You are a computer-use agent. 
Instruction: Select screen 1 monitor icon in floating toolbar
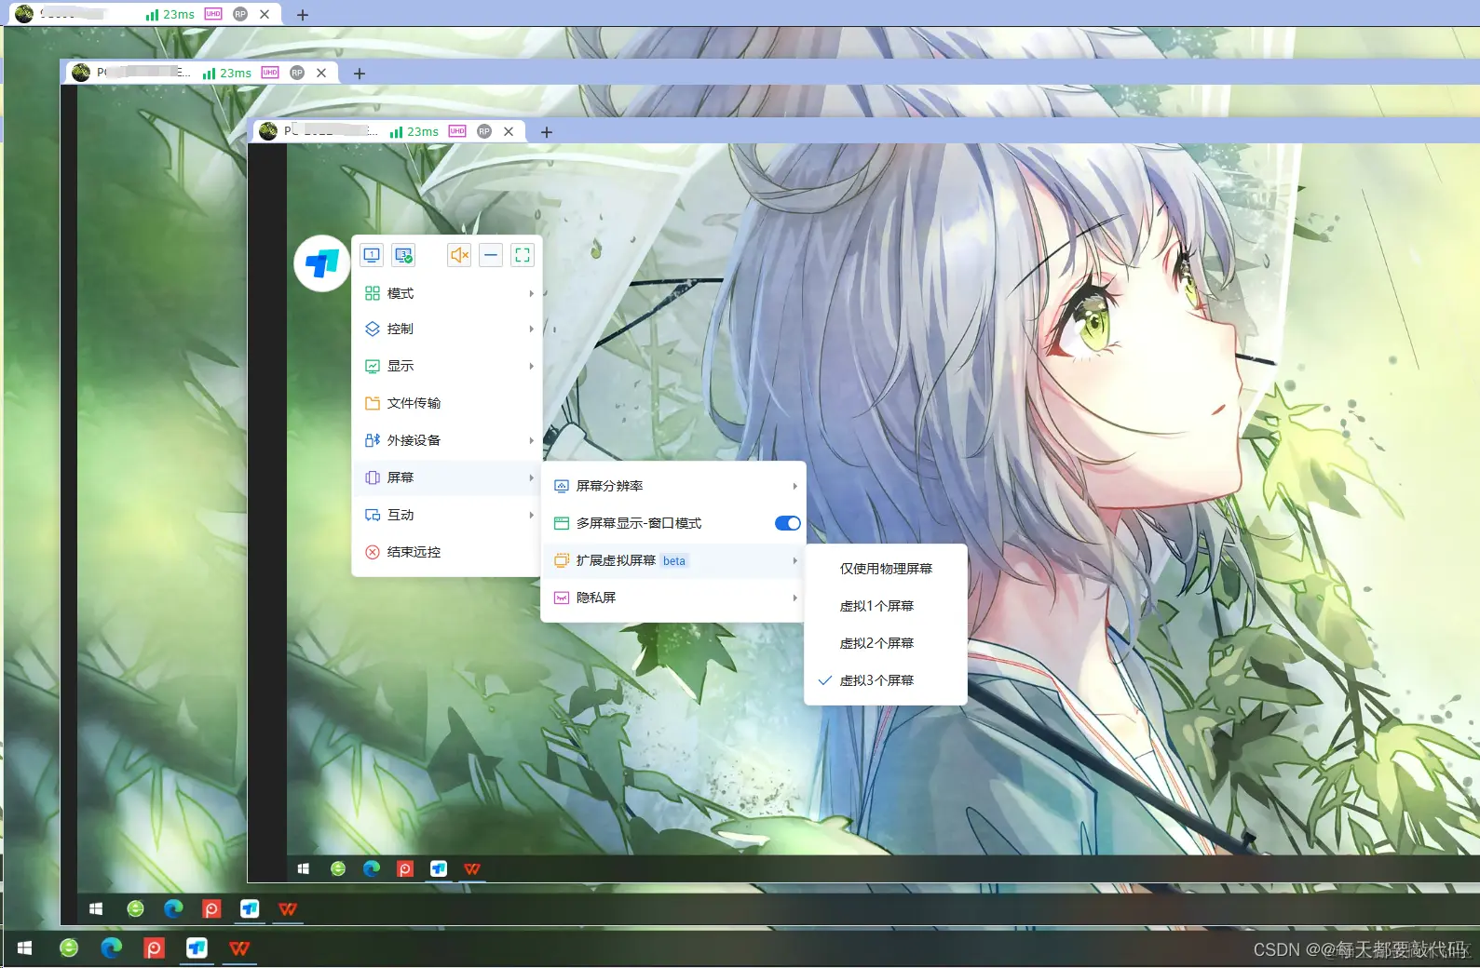(x=372, y=255)
